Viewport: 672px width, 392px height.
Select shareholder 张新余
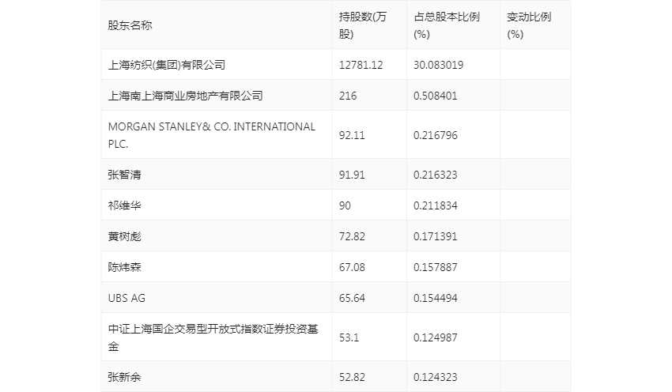pos(124,377)
